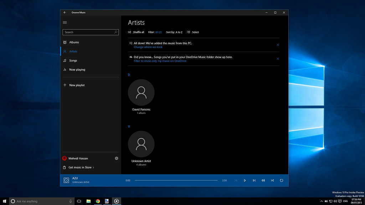This screenshot has height=205, width=365.
Task: Open Get music in Store
Action: pos(78,167)
